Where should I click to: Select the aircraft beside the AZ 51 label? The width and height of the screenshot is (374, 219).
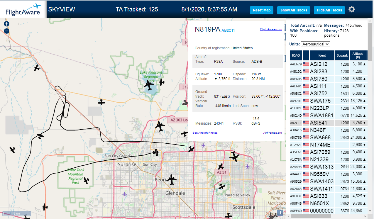coord(221,167)
